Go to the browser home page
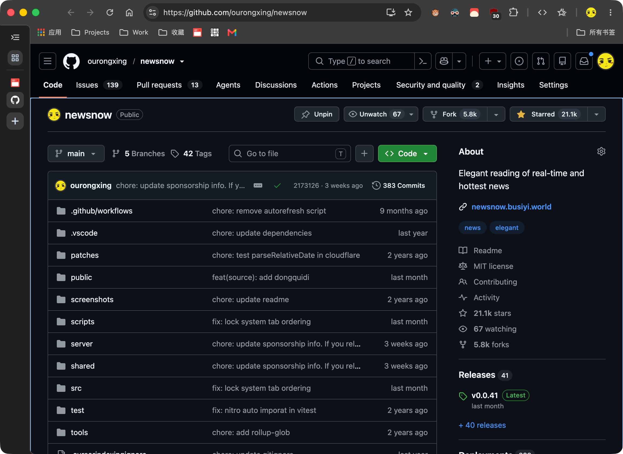The width and height of the screenshot is (623, 454). point(129,12)
